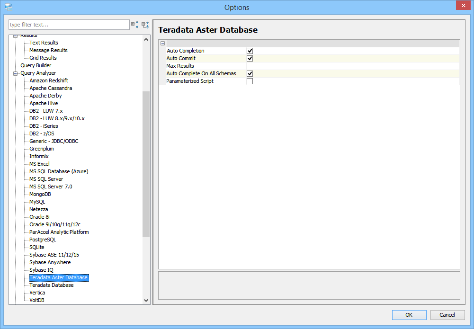The height and width of the screenshot is (329, 474).
Task: Click the tree scrollbar up arrow
Action: click(146, 39)
